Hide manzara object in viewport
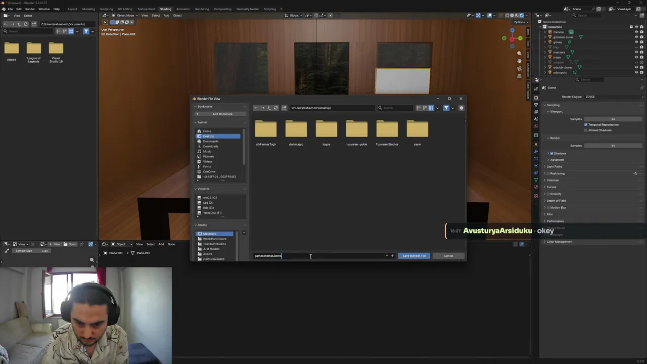Image resolution: width=647 pixels, height=364 pixels. click(636, 52)
